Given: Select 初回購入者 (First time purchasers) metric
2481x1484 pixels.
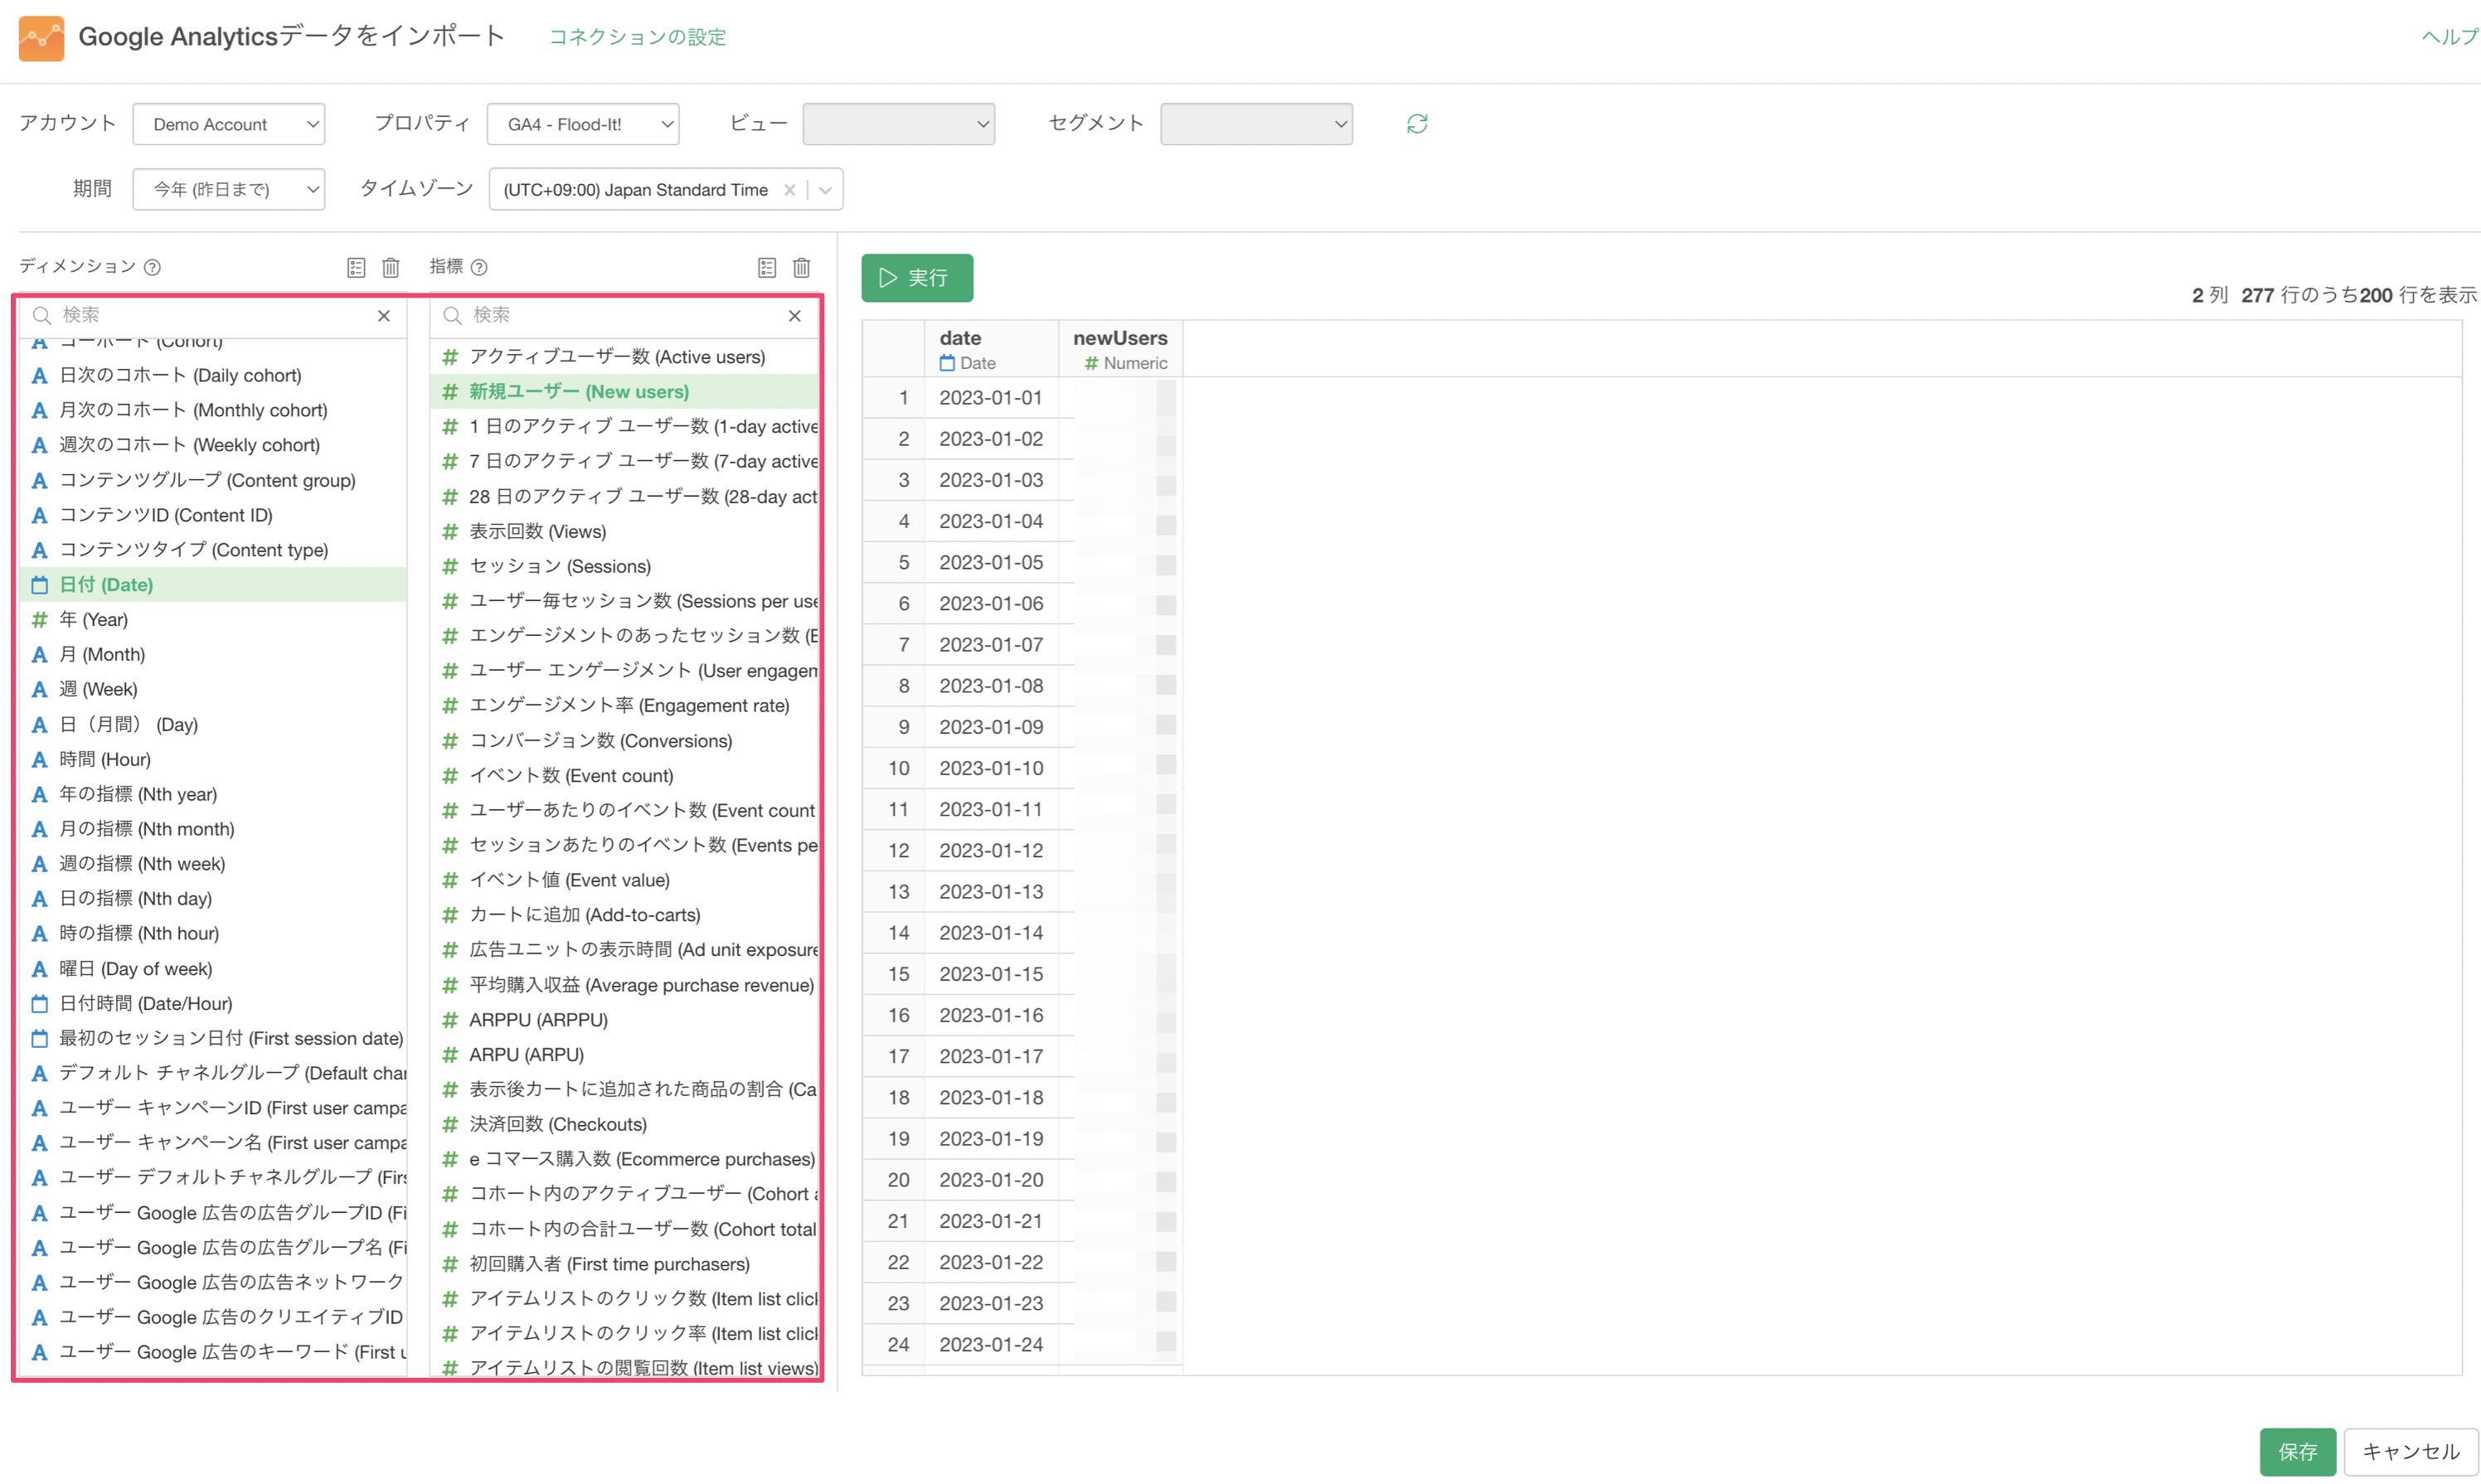Looking at the screenshot, I should point(625,1265).
